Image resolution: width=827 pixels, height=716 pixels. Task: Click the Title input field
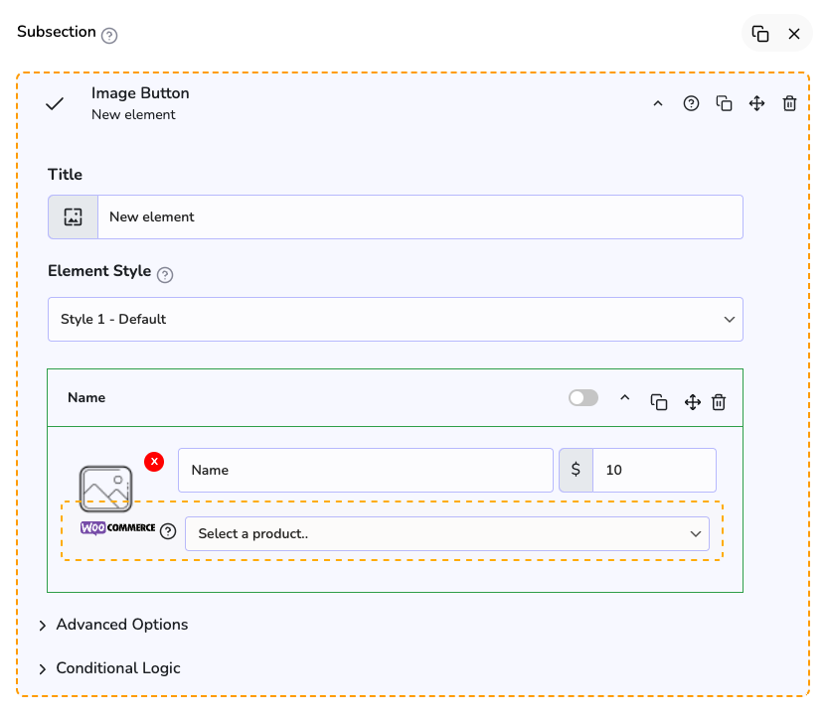point(418,216)
